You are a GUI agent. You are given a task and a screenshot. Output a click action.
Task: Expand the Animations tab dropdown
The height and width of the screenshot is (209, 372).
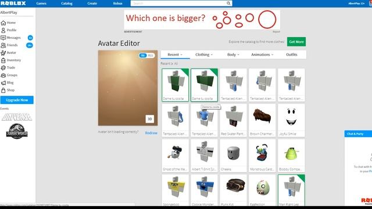point(262,55)
